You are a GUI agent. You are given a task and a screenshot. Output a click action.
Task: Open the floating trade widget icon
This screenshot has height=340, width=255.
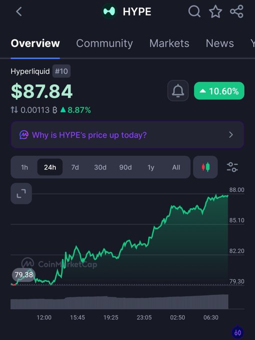[237, 332]
